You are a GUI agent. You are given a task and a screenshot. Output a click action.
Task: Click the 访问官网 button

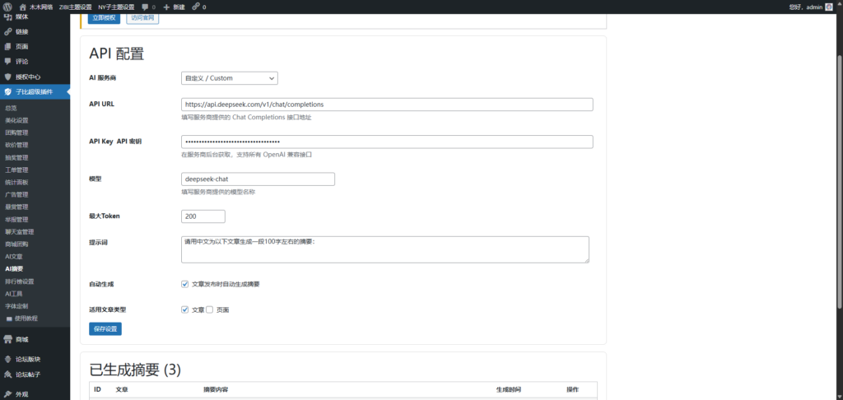click(142, 17)
